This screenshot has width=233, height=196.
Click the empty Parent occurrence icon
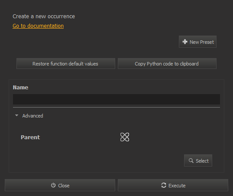click(125, 137)
